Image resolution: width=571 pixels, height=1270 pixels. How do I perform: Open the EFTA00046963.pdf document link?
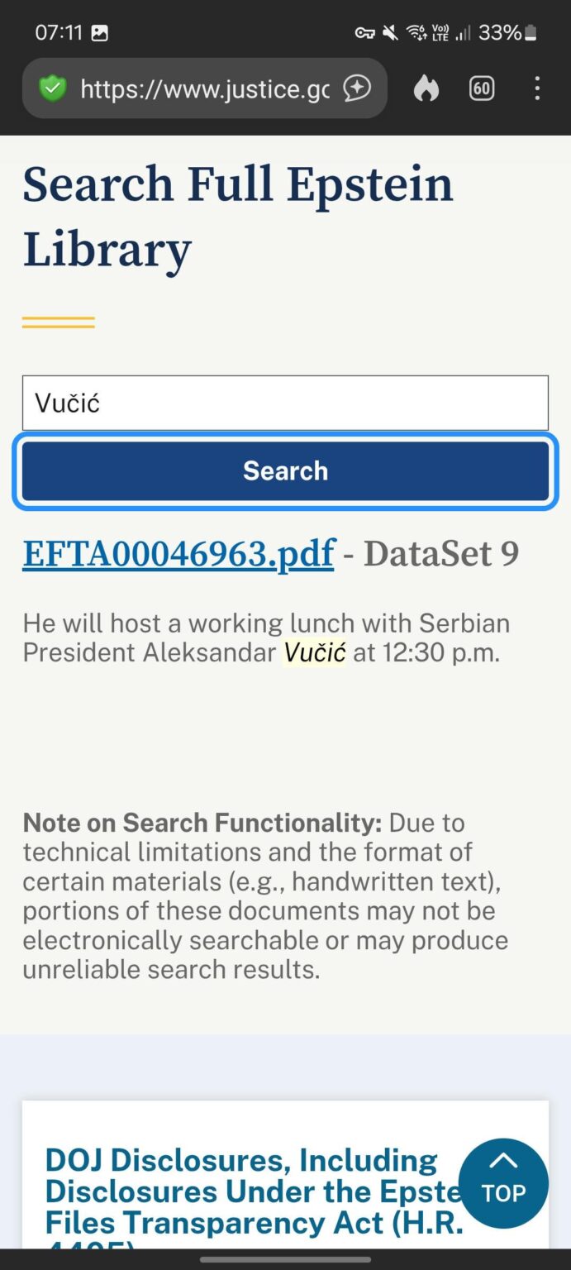(177, 553)
